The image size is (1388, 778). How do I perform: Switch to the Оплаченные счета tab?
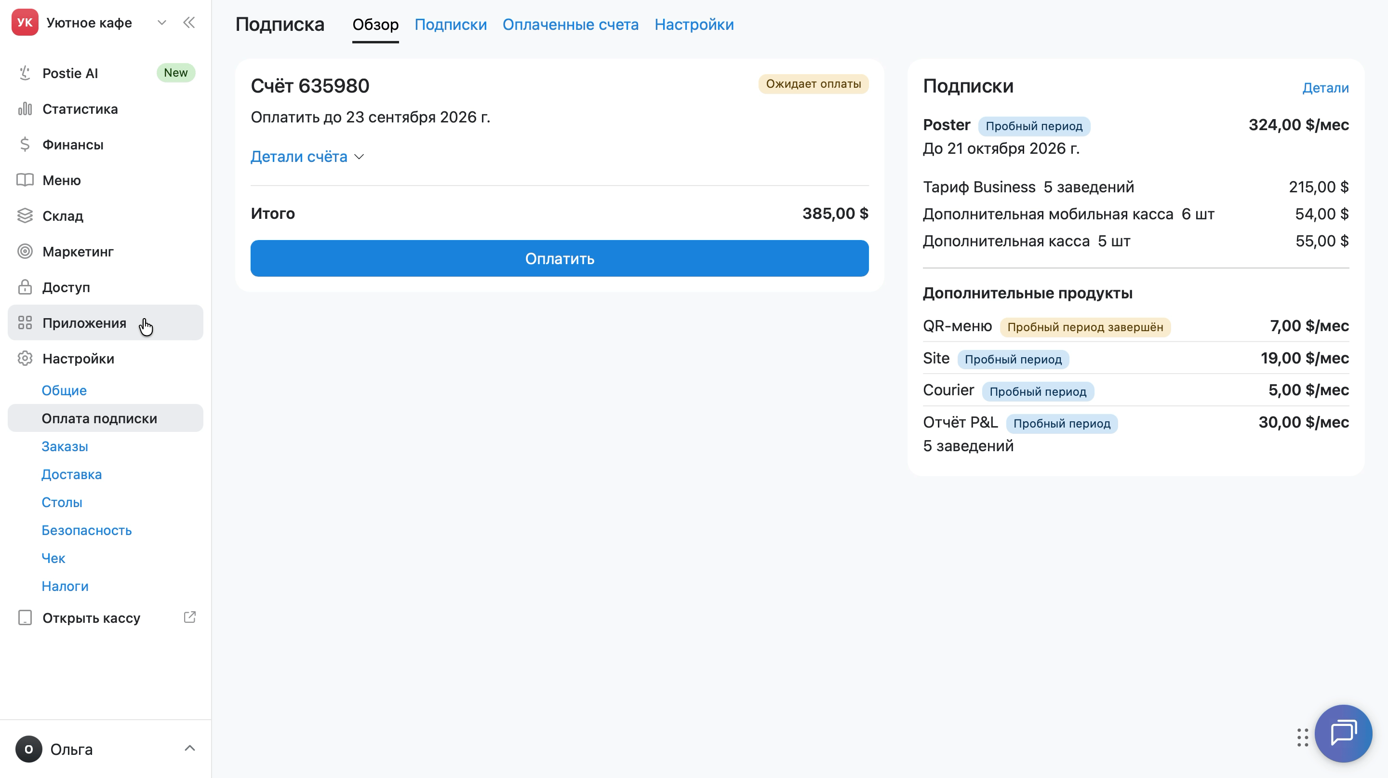click(x=570, y=25)
